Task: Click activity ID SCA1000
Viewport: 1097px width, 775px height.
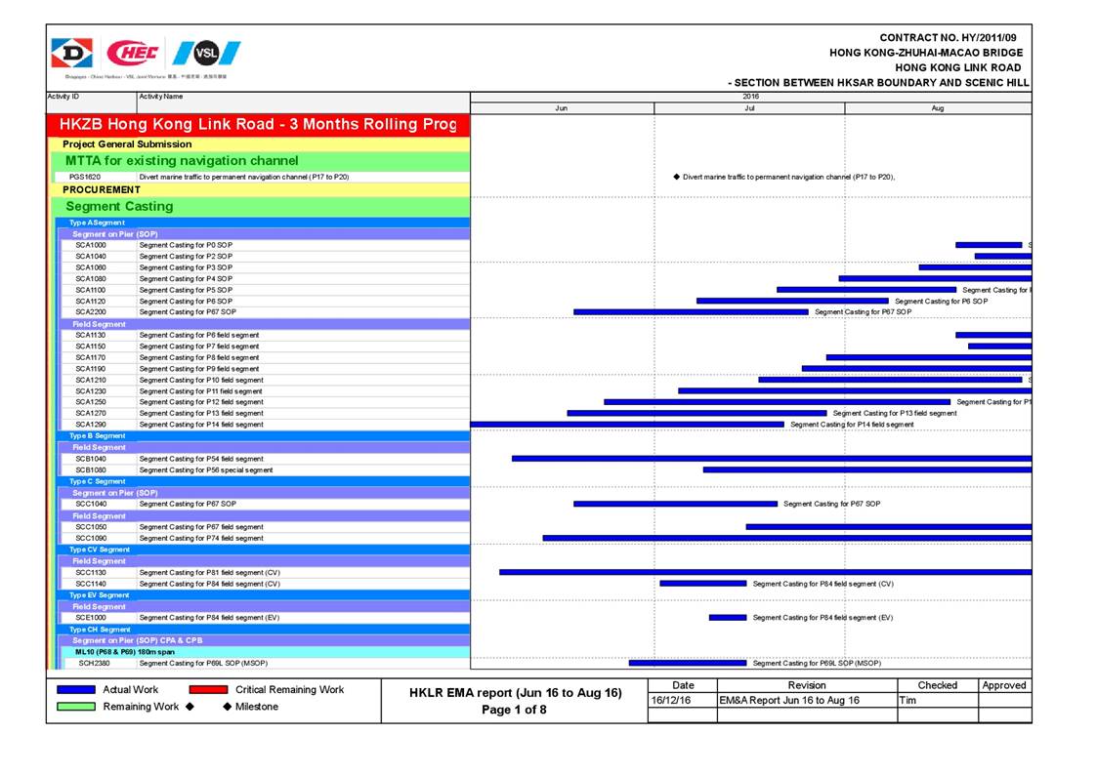Action: click(91, 245)
